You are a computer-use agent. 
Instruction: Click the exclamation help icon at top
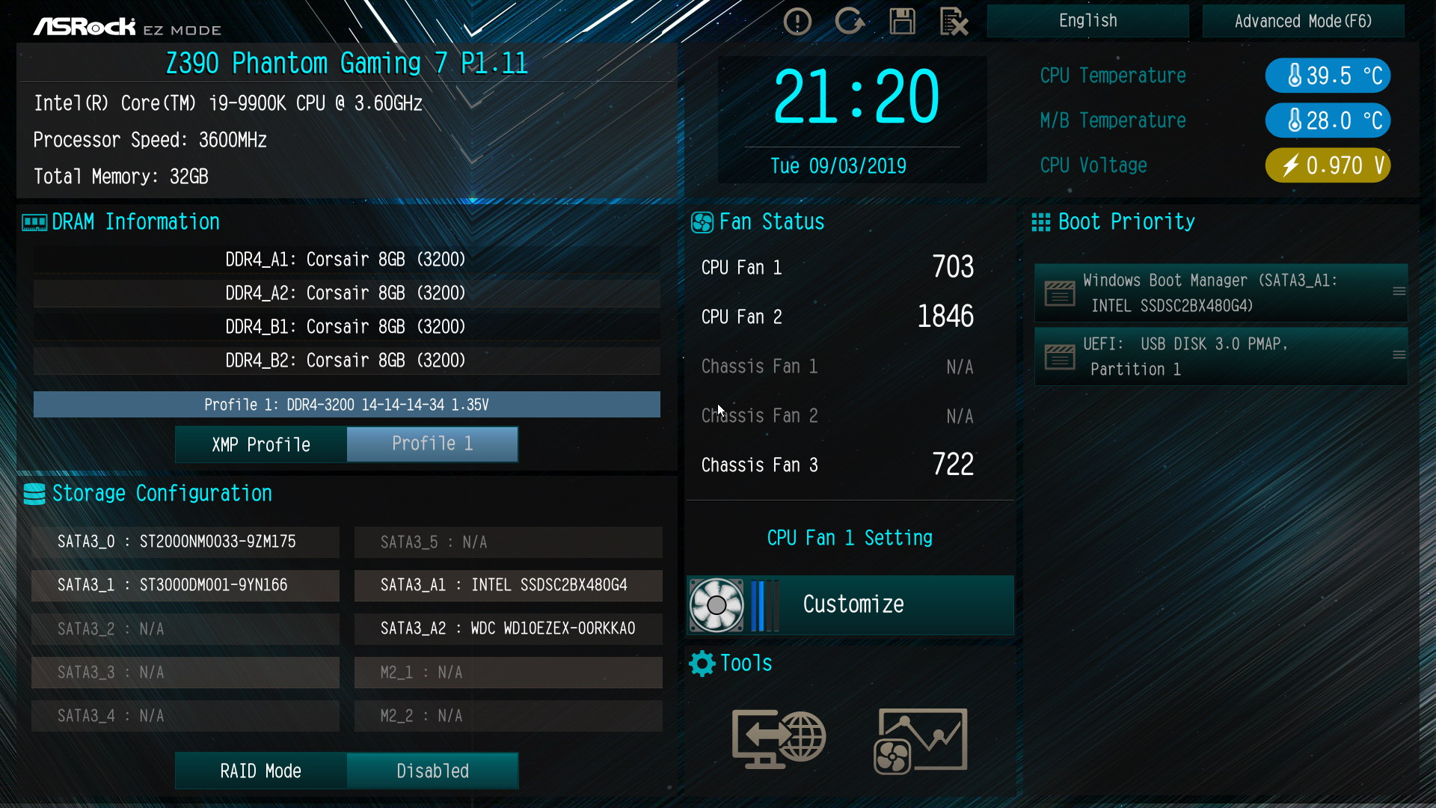point(797,21)
